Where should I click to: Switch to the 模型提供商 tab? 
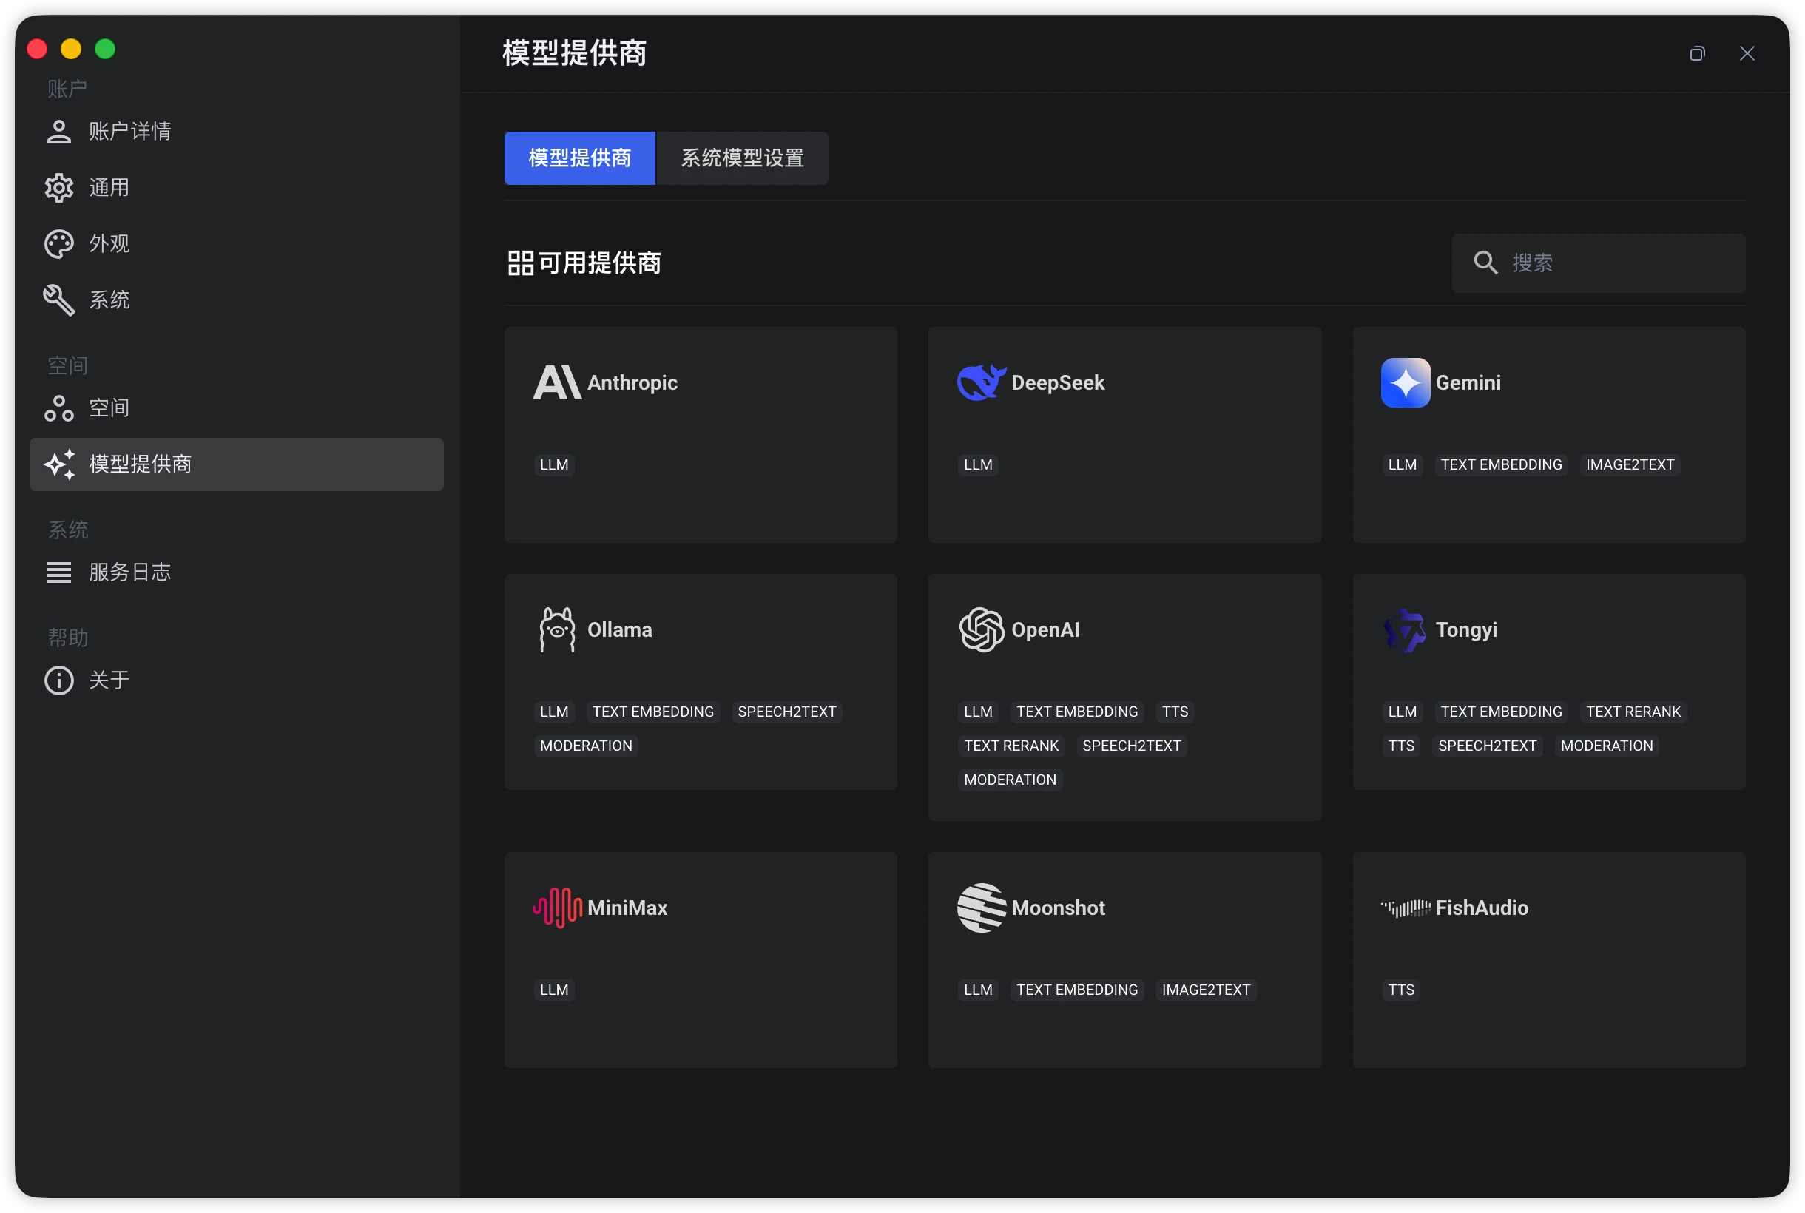(x=579, y=158)
